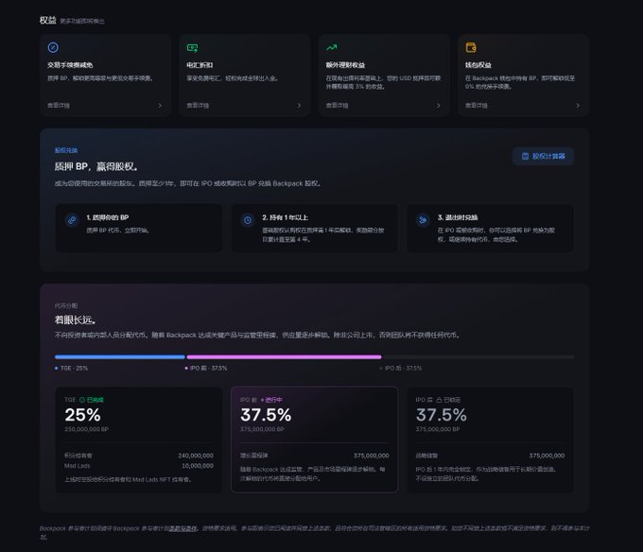Click the '2. 持有 1 年以上' step title
This screenshot has height=552, width=643.
285,217
